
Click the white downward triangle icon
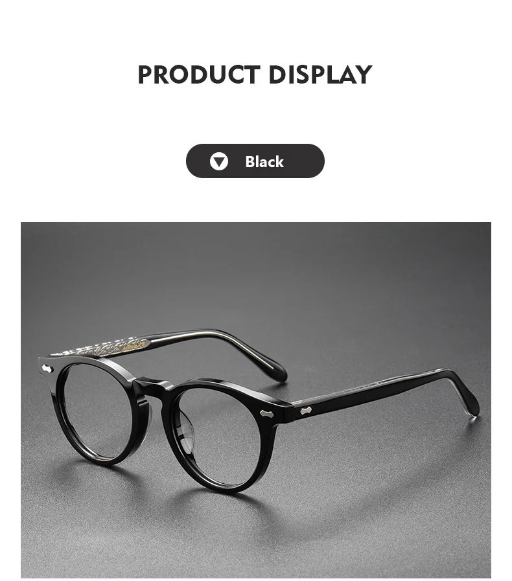click(x=219, y=161)
